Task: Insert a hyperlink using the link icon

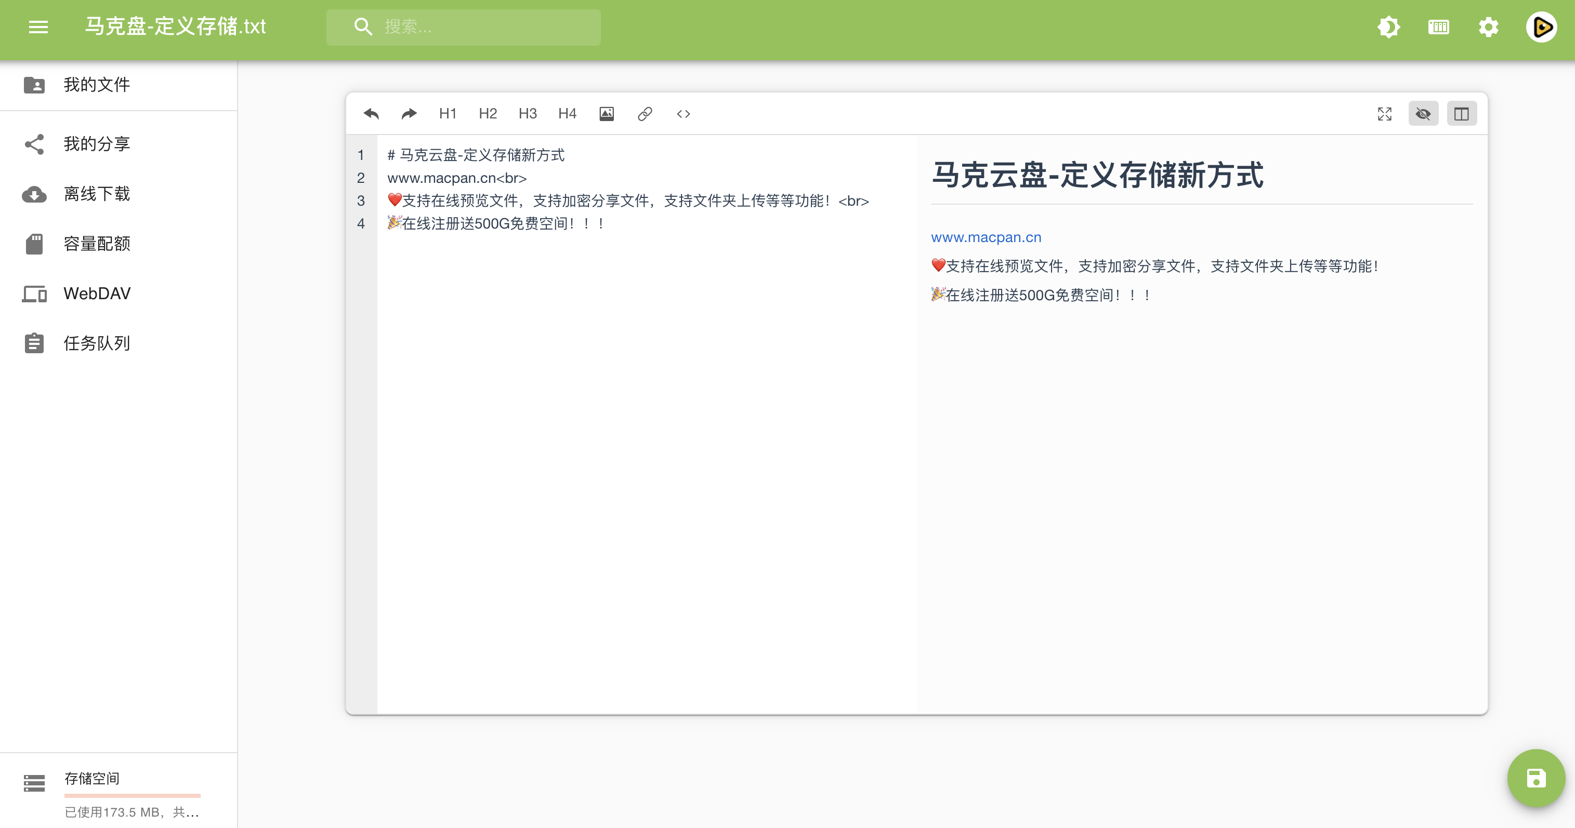Action: click(645, 114)
